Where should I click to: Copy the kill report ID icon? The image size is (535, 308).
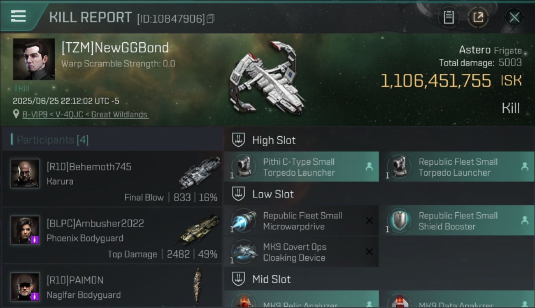[210, 18]
